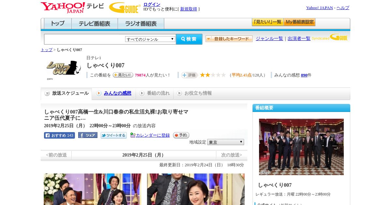Click the カレンダーに登録 link
Image resolution: width=391 pixels, height=205 pixels.
(x=153, y=135)
